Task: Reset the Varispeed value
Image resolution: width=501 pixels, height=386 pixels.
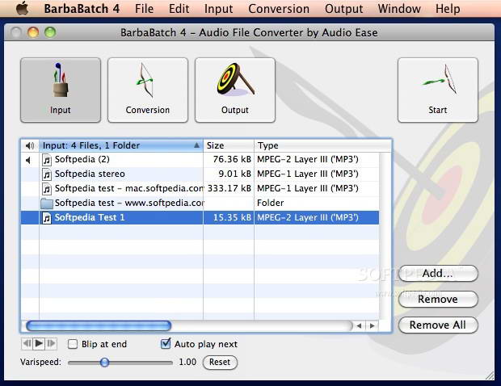Action: point(220,363)
